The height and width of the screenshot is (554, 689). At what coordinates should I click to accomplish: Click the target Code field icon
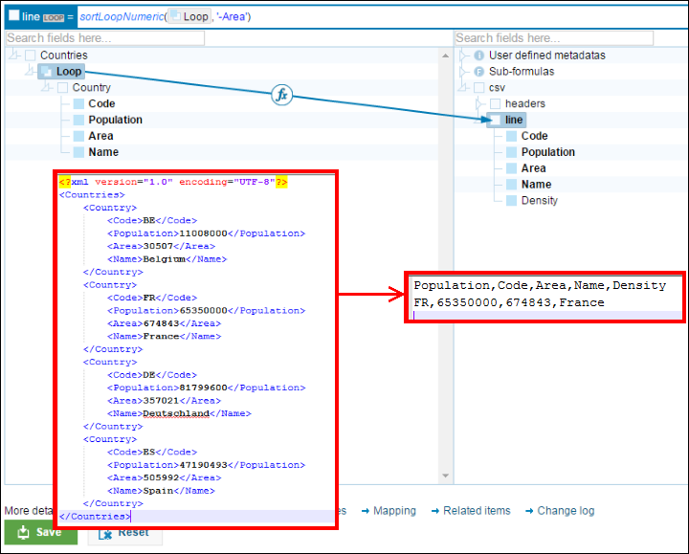click(x=511, y=136)
